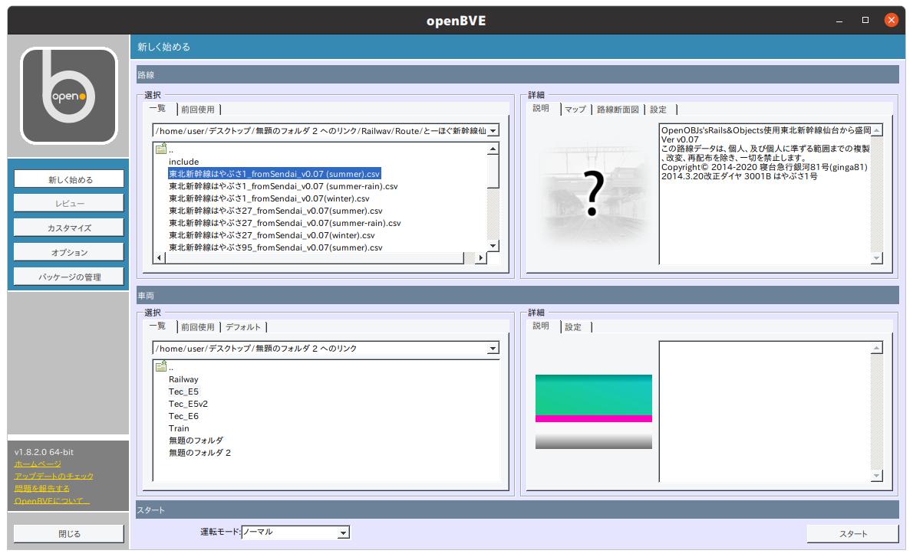Select the 無題のフォルダ 2 folder
Viewport: 913px width, 557px height.
click(x=199, y=452)
